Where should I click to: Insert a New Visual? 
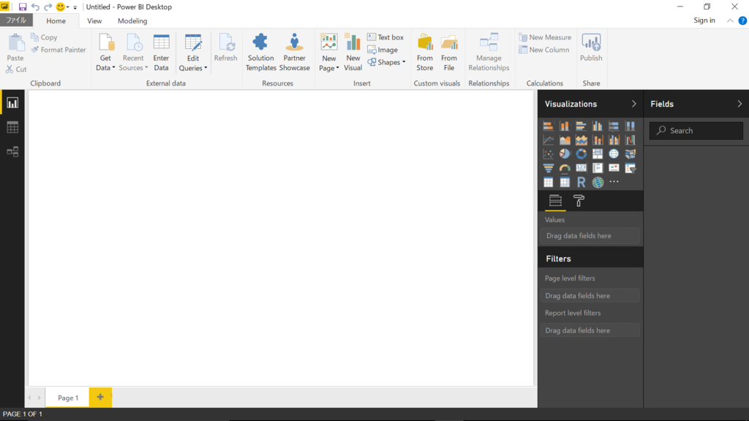[353, 53]
